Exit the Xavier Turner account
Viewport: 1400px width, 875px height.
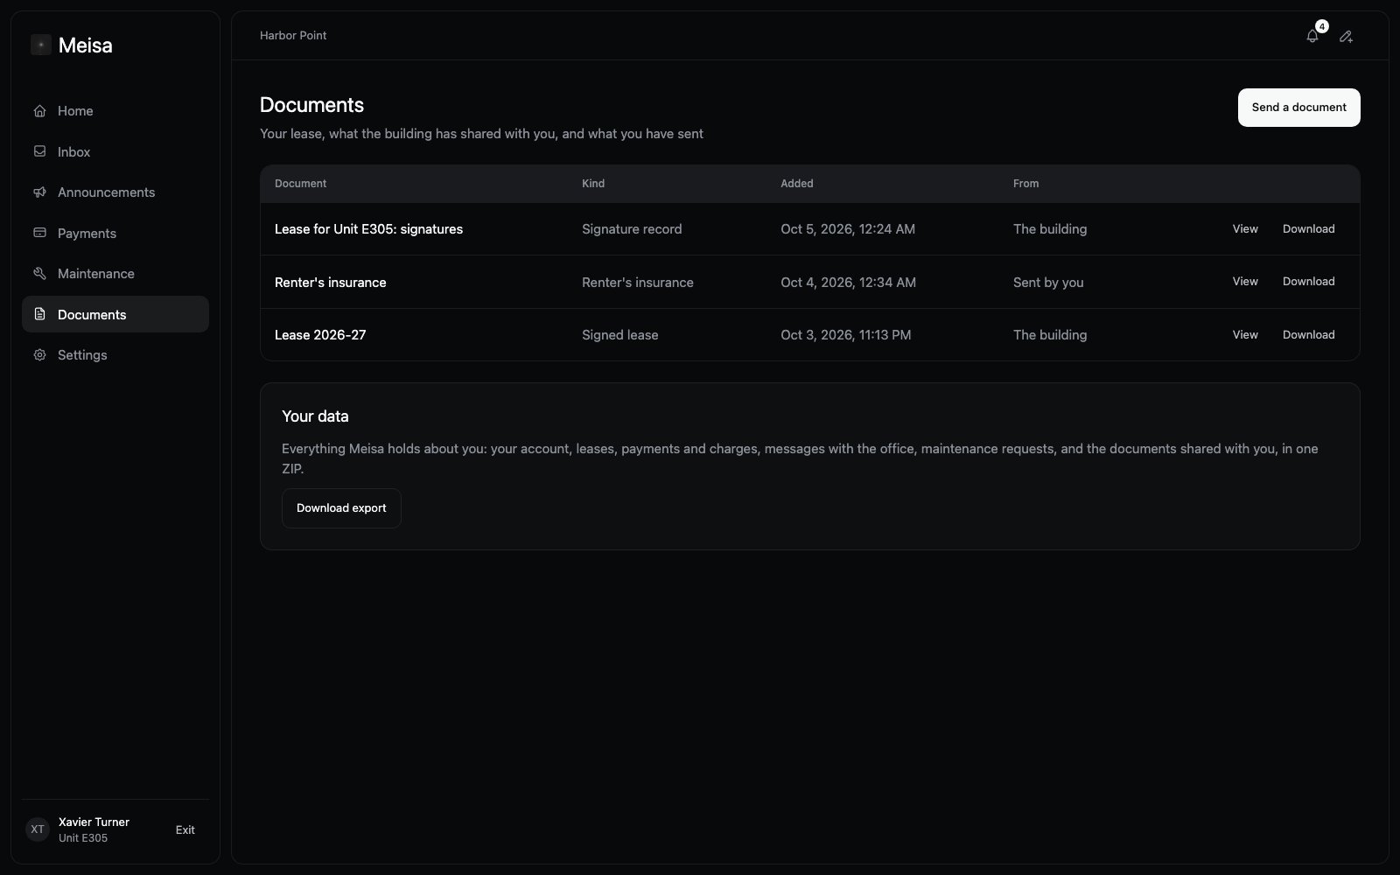pyautogui.click(x=185, y=829)
